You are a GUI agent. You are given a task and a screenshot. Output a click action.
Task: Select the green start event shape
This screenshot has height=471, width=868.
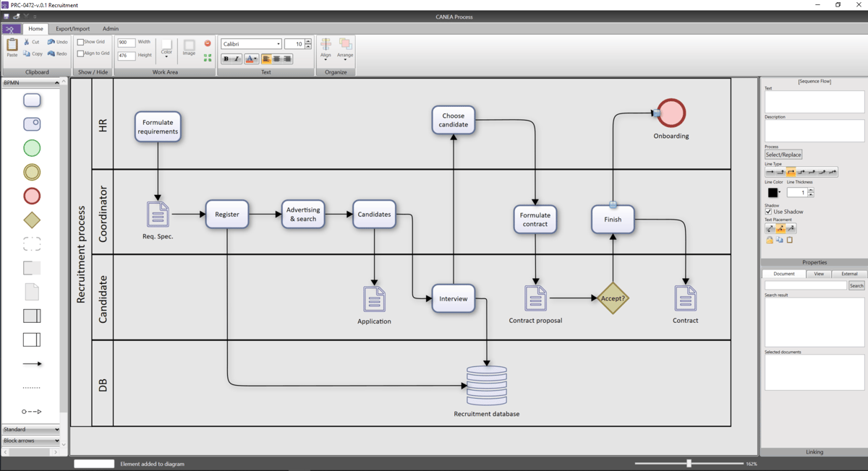pyautogui.click(x=31, y=148)
